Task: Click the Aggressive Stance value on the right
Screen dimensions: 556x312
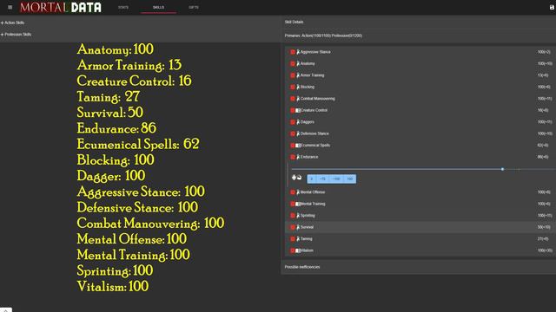Action: 544,52
